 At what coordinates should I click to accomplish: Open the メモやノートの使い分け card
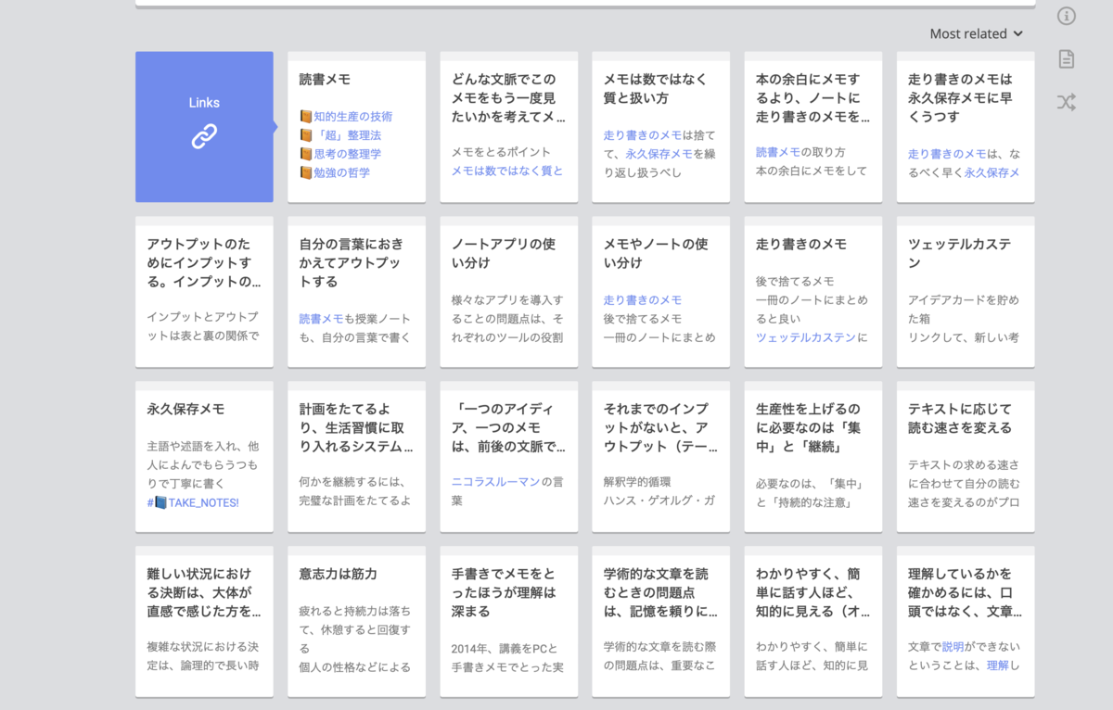tap(661, 292)
